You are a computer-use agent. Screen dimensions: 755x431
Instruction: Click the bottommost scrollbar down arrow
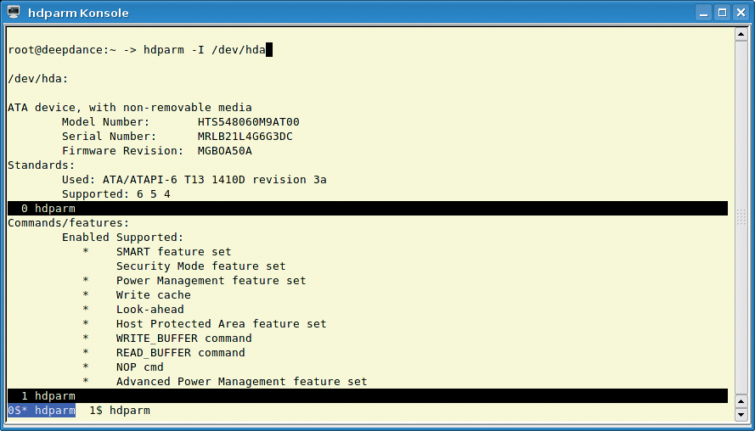point(741,414)
